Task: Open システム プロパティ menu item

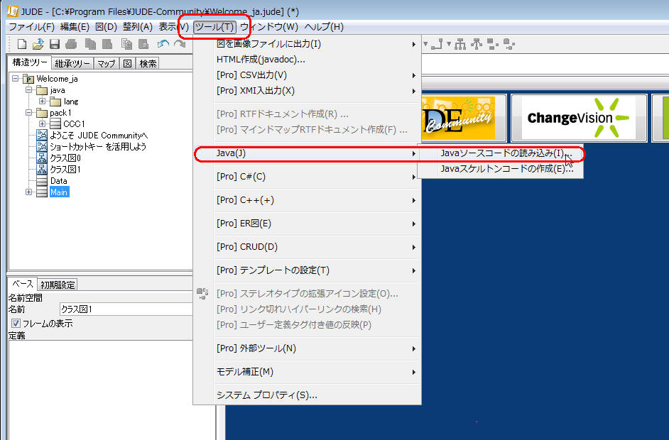Action: pos(266,395)
